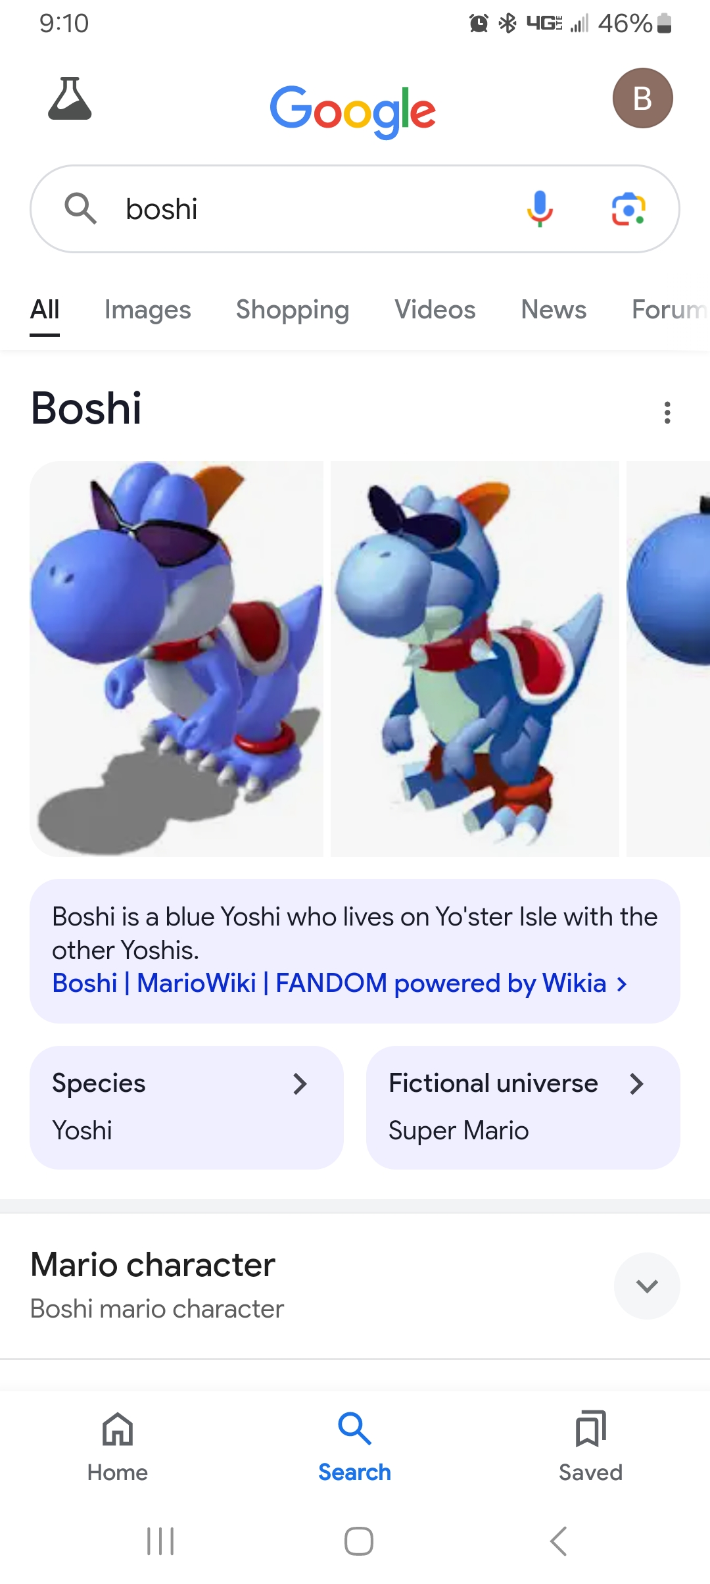Image resolution: width=710 pixels, height=1584 pixels.
Task: Switch to the Images tab
Action: click(148, 309)
